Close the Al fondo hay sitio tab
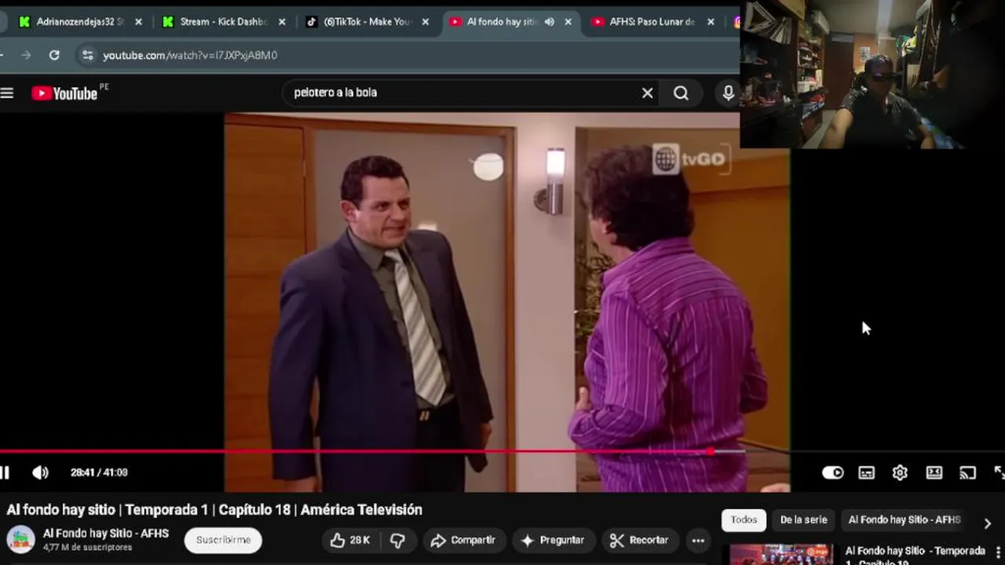1005x565 pixels. click(x=568, y=22)
